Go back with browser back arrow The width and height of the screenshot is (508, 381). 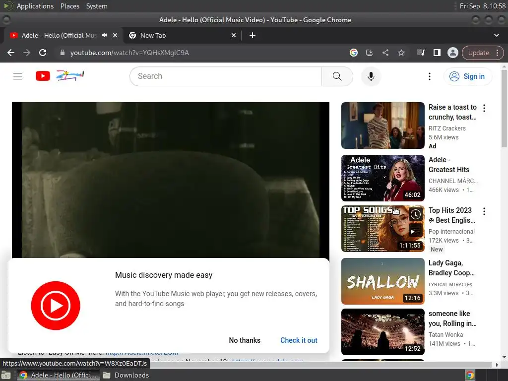point(11,53)
